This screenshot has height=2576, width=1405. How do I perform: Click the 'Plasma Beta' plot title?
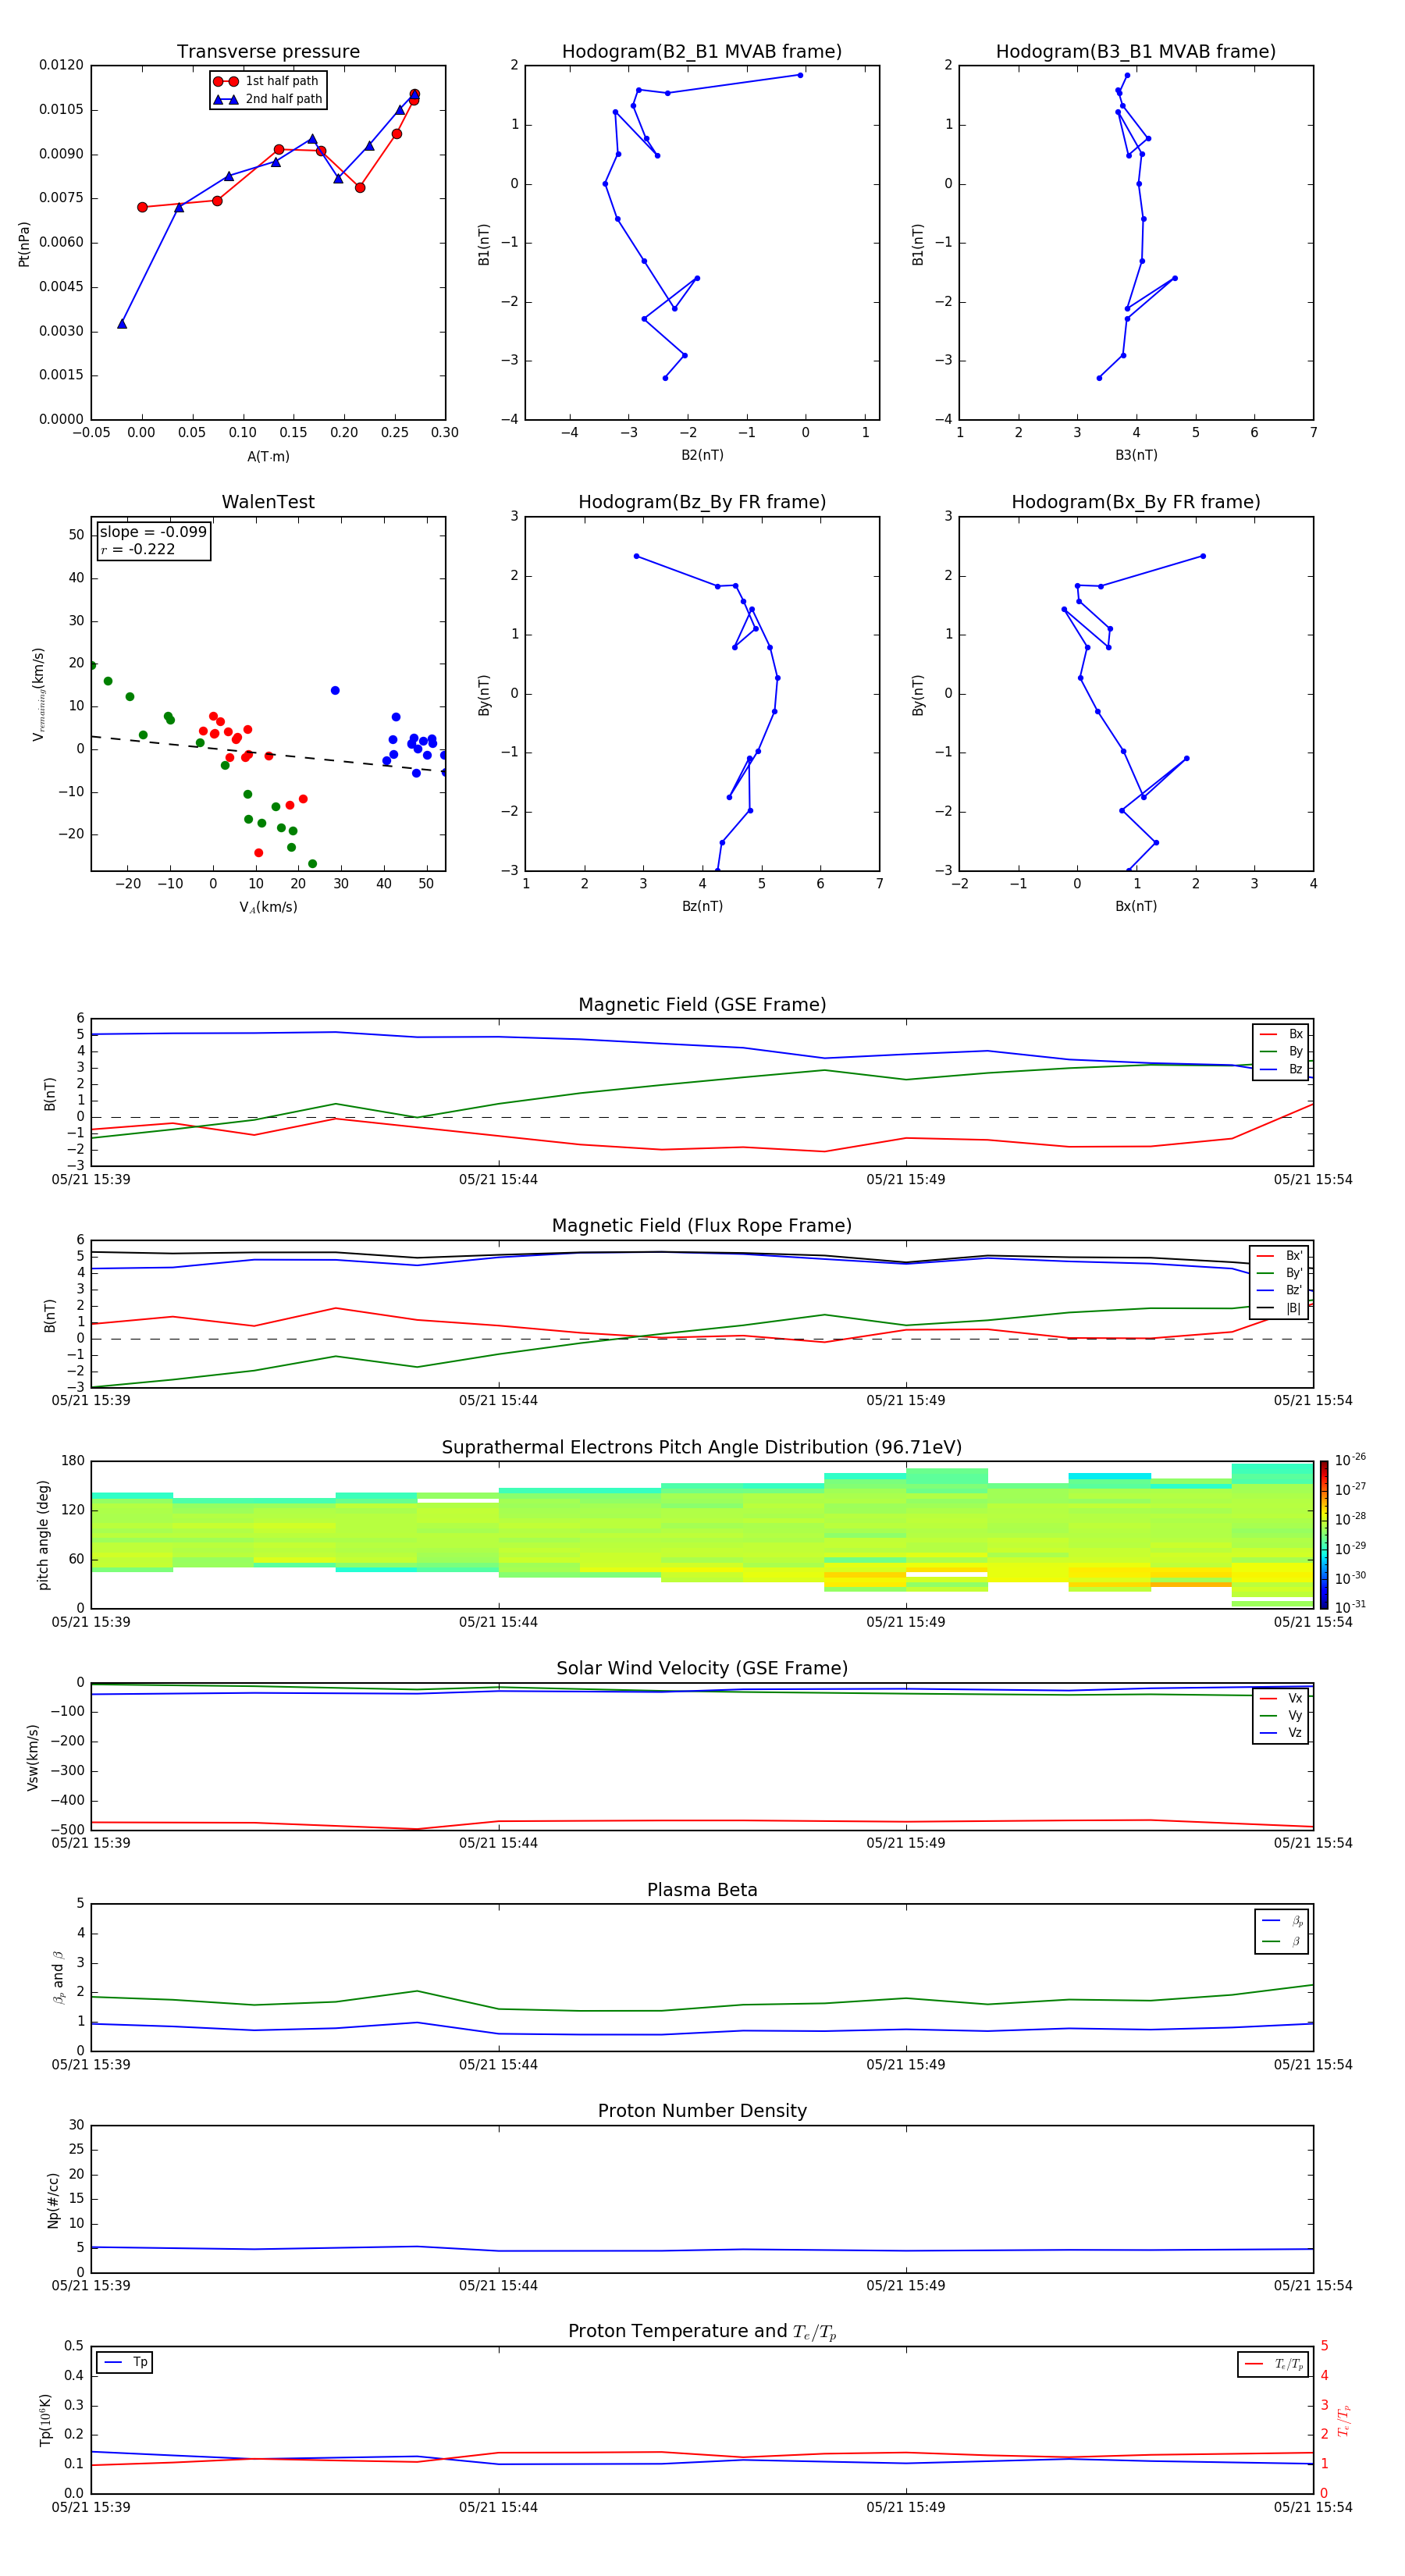pos(702,1890)
